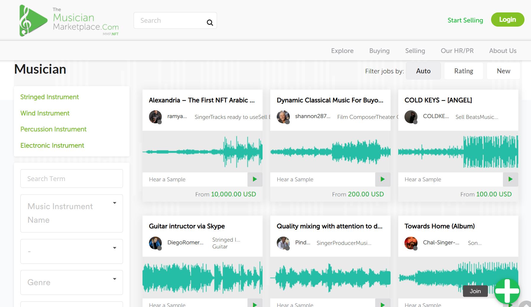Click the Login button
Image resolution: width=531 pixels, height=307 pixels.
[x=507, y=20]
